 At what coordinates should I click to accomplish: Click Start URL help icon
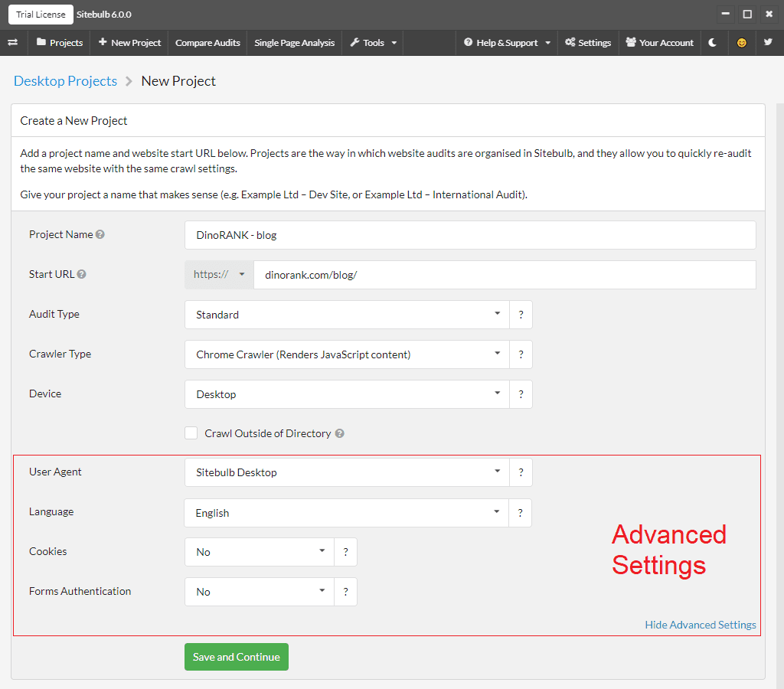(x=81, y=274)
